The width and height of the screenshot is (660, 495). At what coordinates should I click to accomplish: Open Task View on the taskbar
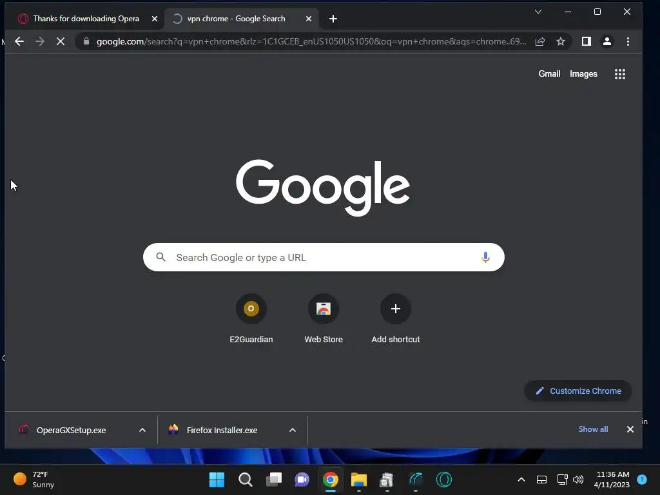tap(274, 480)
